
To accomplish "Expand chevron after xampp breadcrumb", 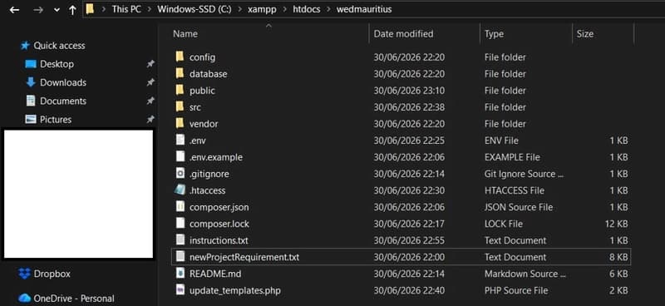I will pos(284,9).
